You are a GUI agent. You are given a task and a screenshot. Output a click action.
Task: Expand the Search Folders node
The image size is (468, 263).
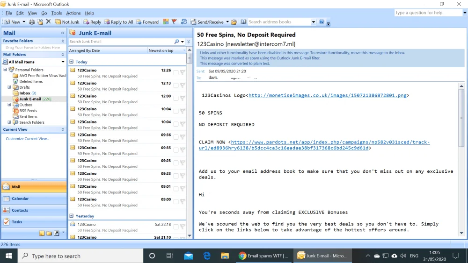pyautogui.click(x=9, y=122)
